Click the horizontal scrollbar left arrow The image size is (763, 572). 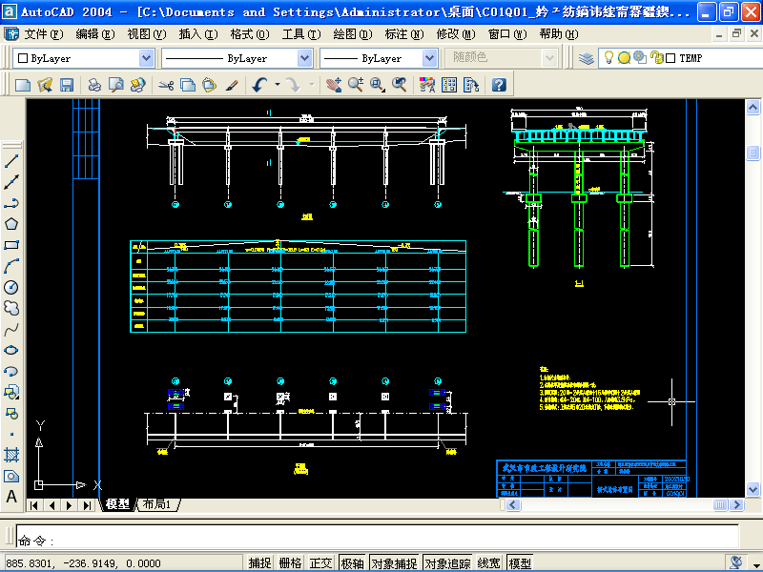click(513, 505)
